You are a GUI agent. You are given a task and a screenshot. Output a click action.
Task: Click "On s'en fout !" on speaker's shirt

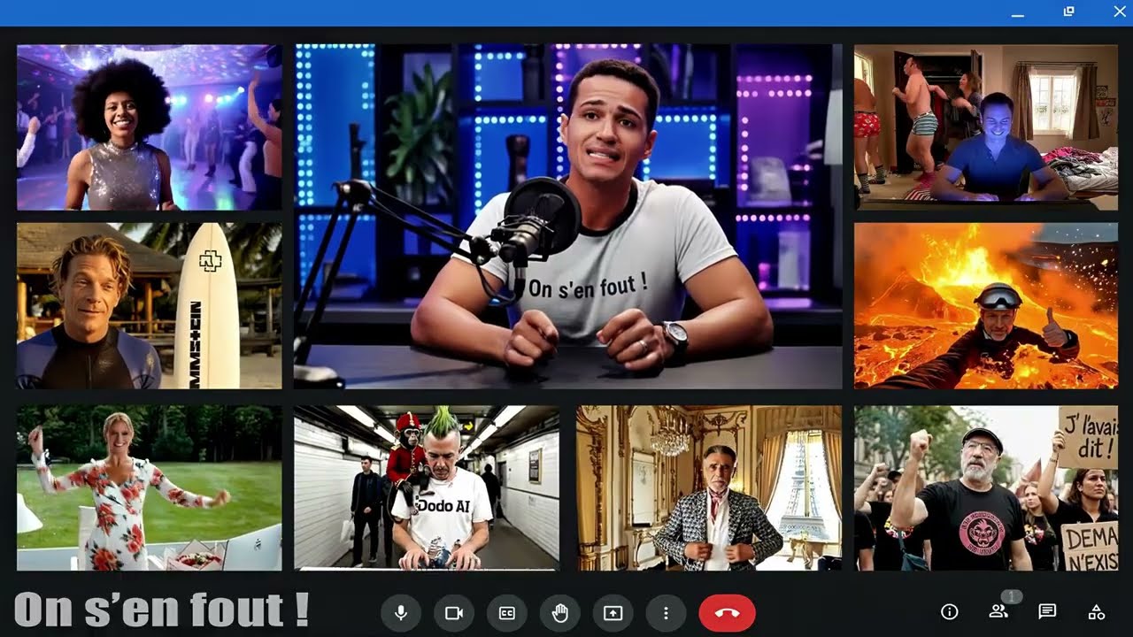(589, 286)
